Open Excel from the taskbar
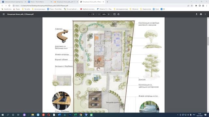This screenshot has height=117, width=209. point(75,115)
